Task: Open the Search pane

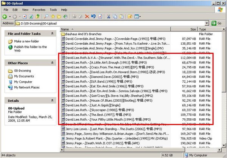Action: click(46, 17)
